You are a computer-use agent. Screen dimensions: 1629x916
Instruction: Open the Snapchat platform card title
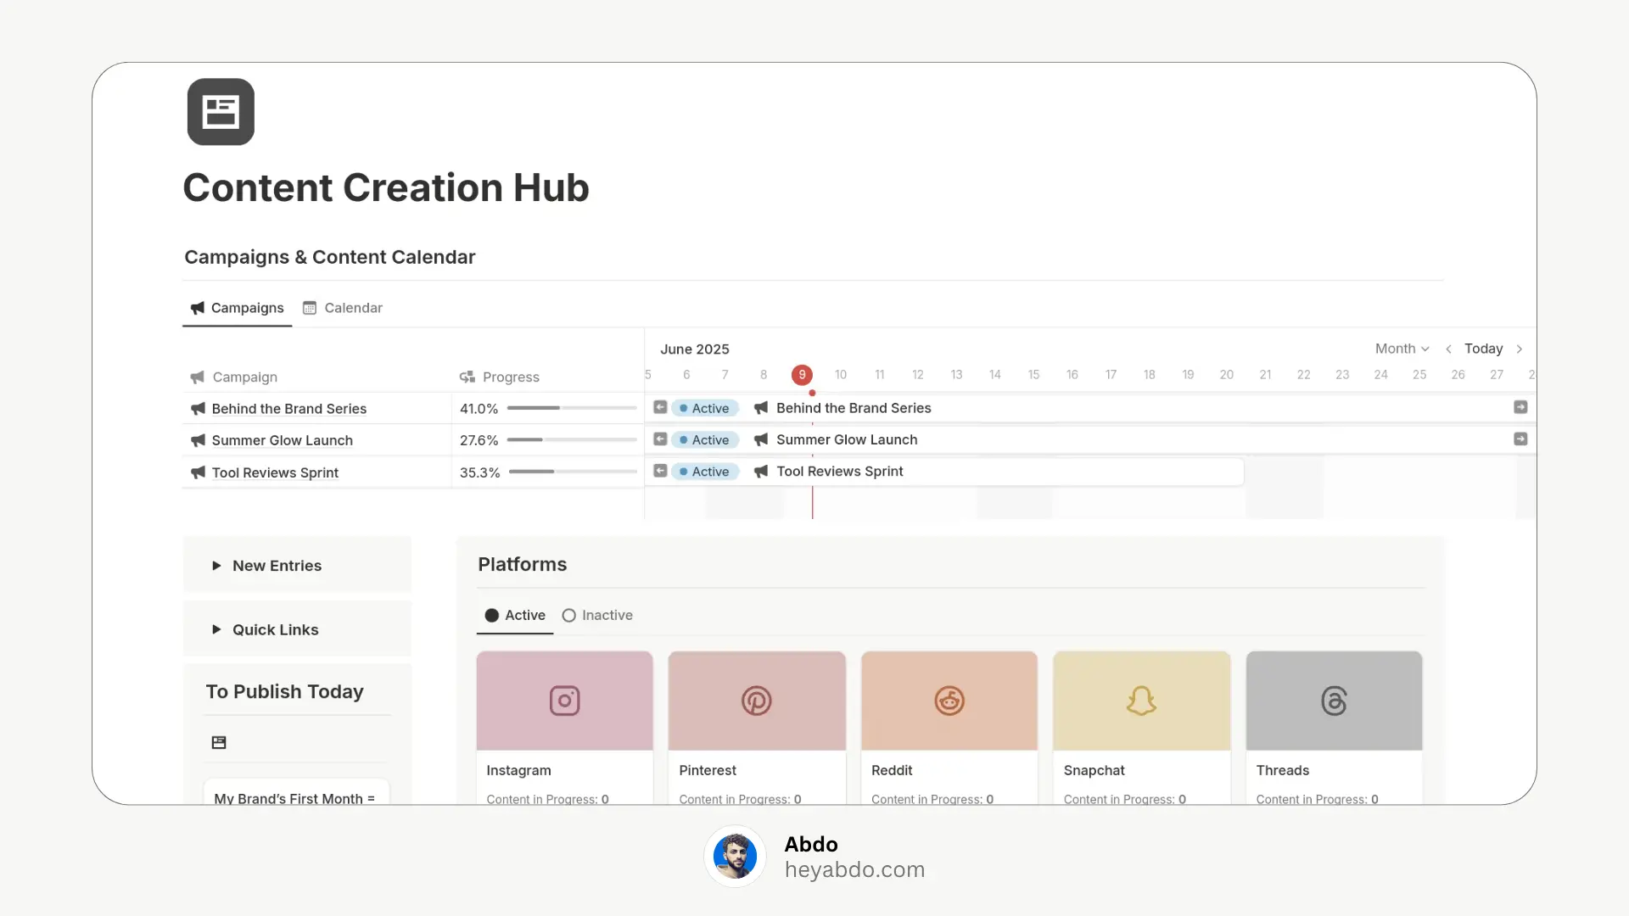click(x=1094, y=770)
